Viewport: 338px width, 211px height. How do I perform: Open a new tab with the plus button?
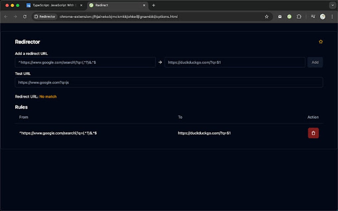tap(153, 5)
